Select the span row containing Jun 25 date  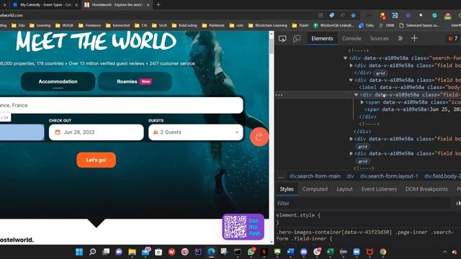pyautogui.click(x=413, y=109)
